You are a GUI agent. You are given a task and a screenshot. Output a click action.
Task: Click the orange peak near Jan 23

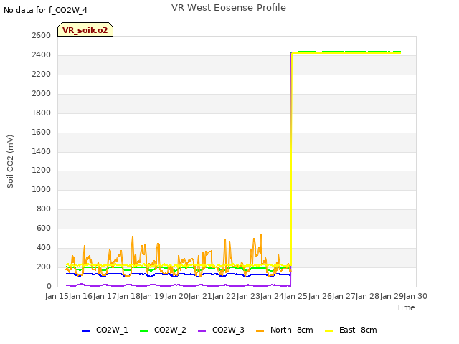(x=261, y=236)
